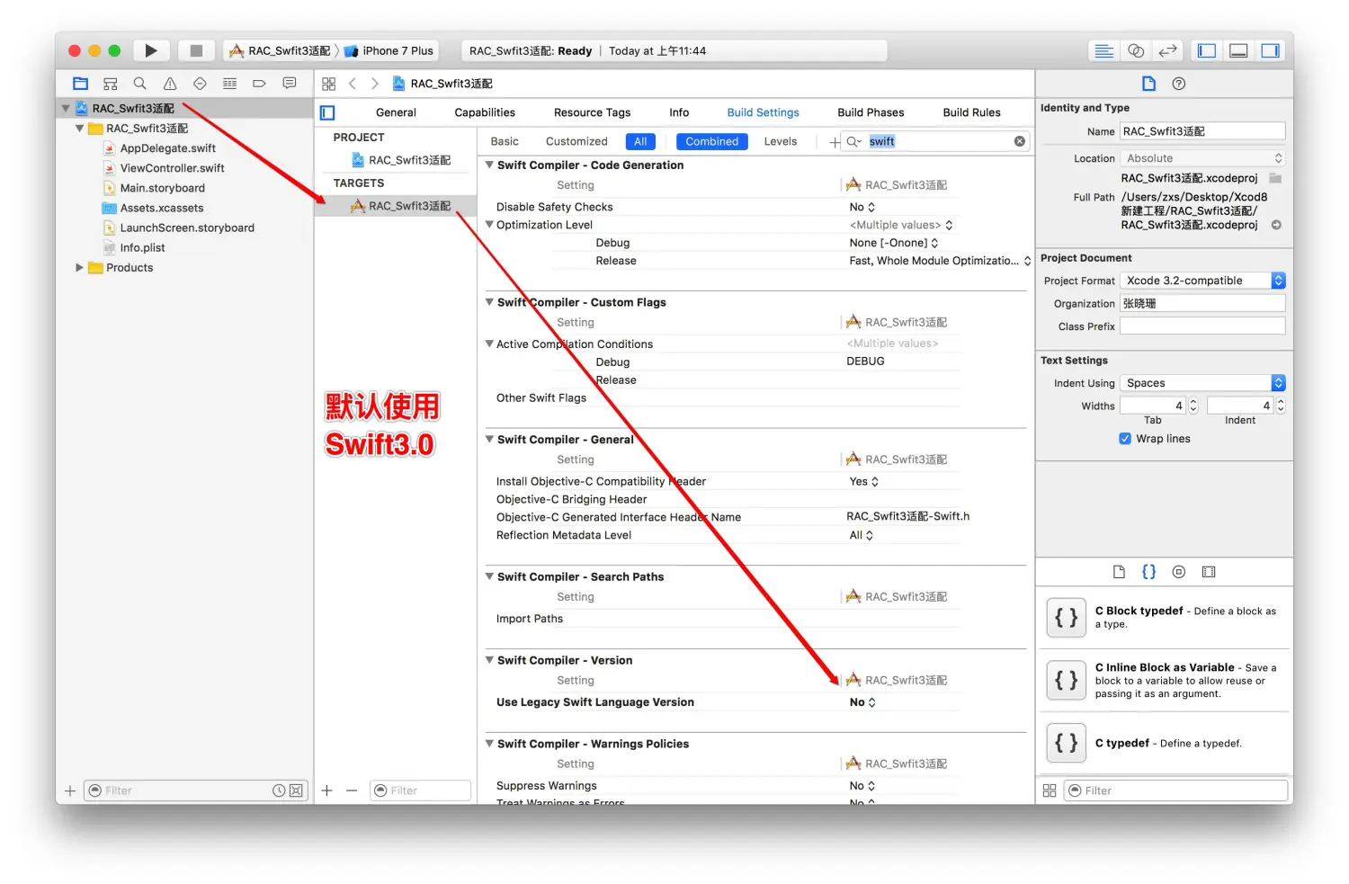Toggle the project and targets list sidebar
This screenshot has width=1349, height=884.
(x=327, y=112)
